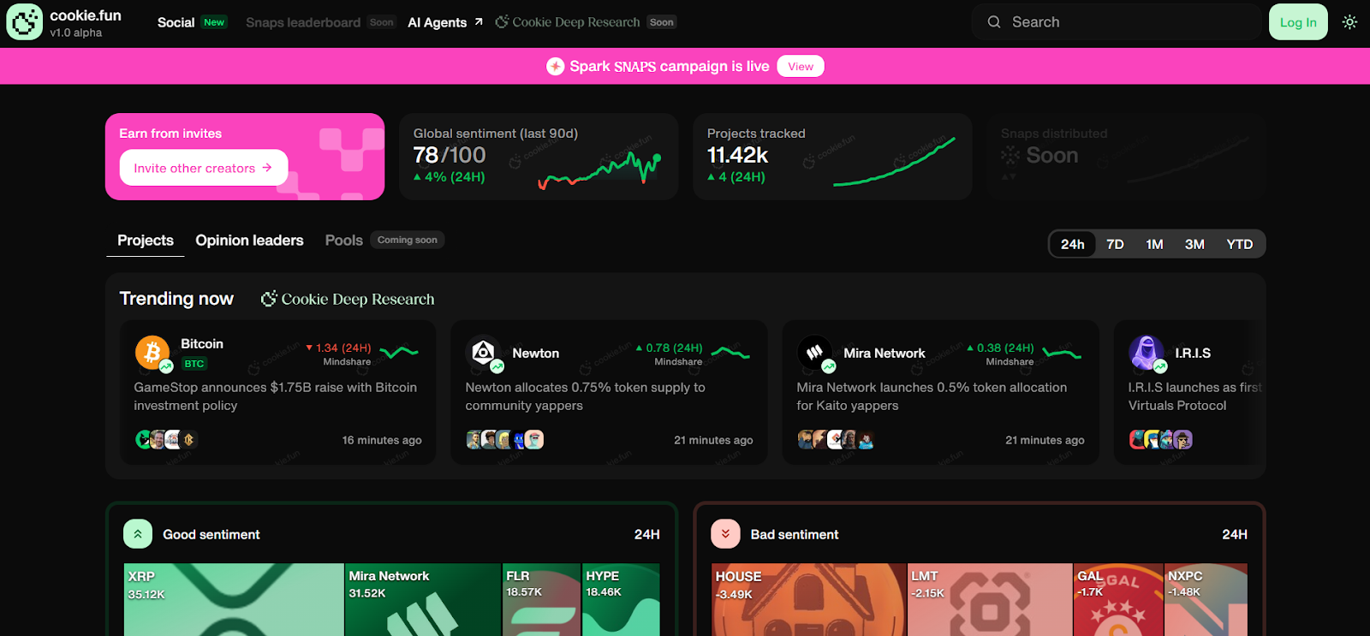Select the 24h time range

(x=1073, y=244)
